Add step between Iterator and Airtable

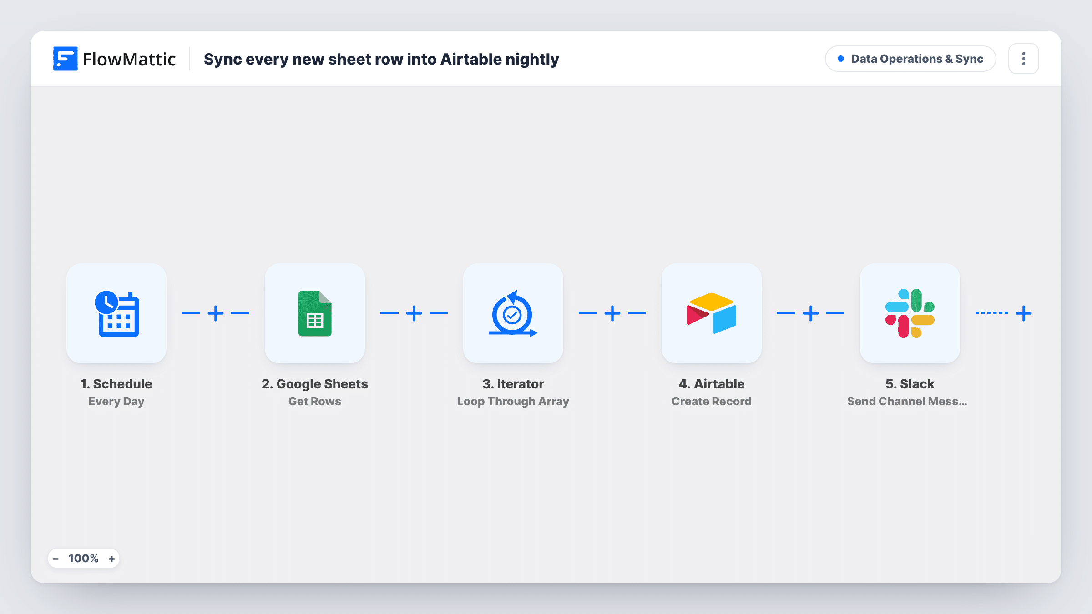pyautogui.click(x=612, y=313)
